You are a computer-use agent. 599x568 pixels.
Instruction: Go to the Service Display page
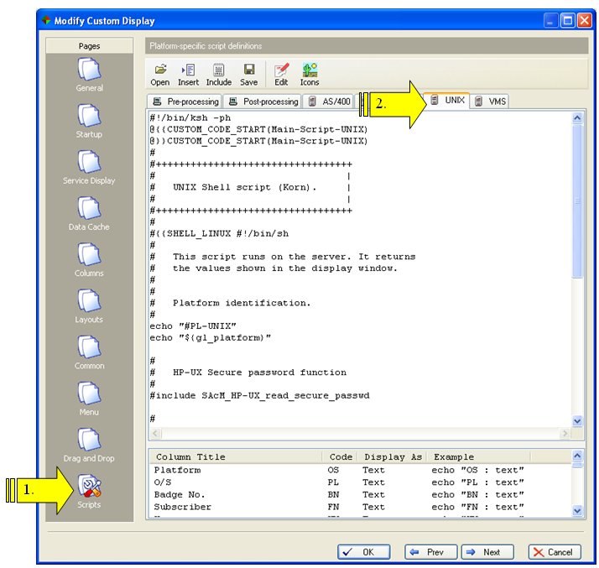pyautogui.click(x=89, y=163)
